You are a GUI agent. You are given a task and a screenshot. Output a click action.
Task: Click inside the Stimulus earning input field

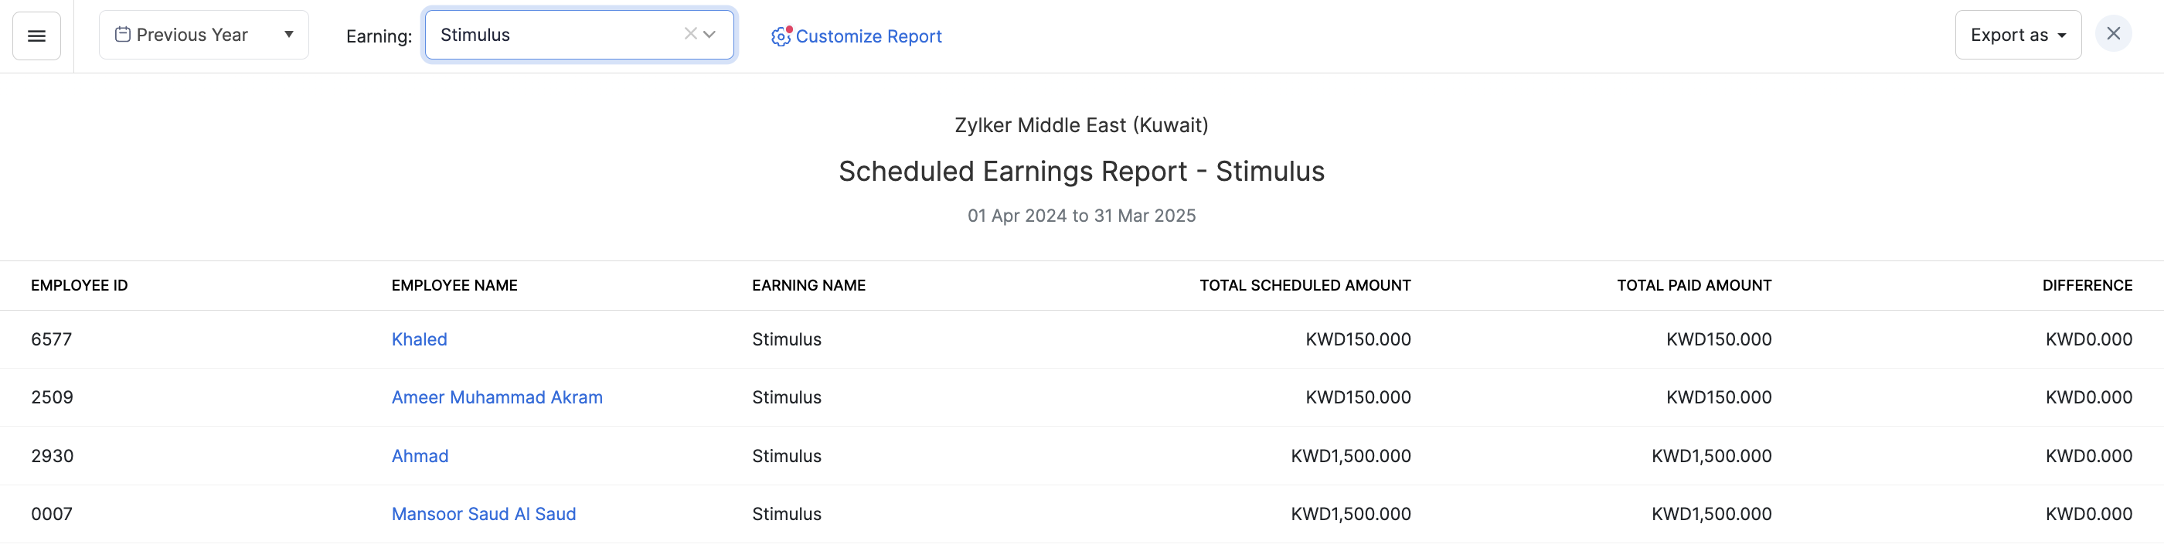tap(546, 35)
